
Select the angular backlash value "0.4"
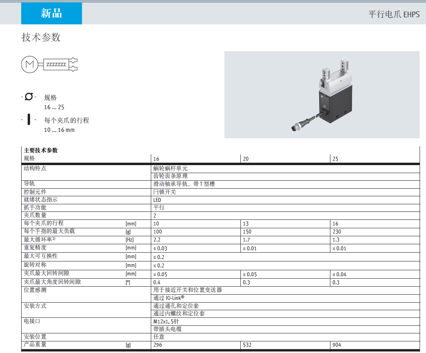point(157,282)
